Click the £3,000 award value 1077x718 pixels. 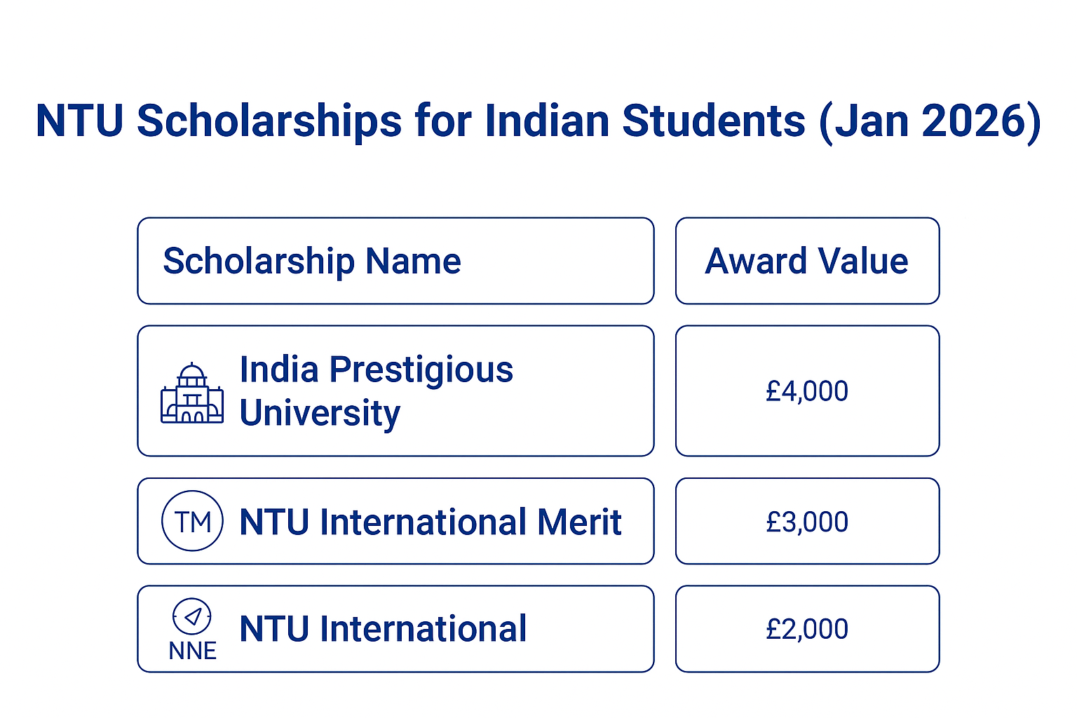807,522
